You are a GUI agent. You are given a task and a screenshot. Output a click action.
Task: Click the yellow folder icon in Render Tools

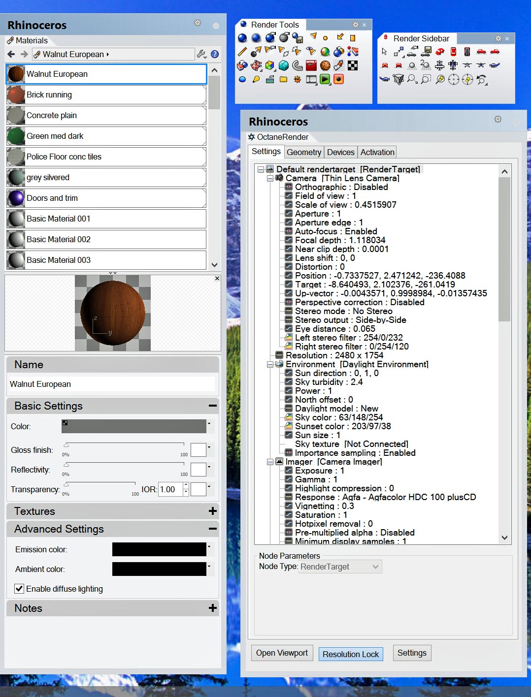pos(284,79)
